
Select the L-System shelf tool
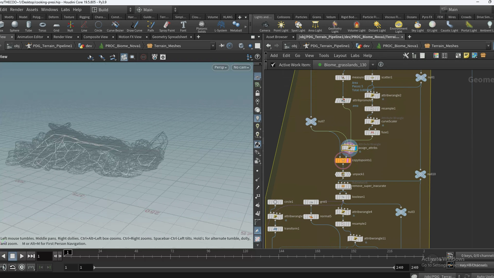(220, 27)
